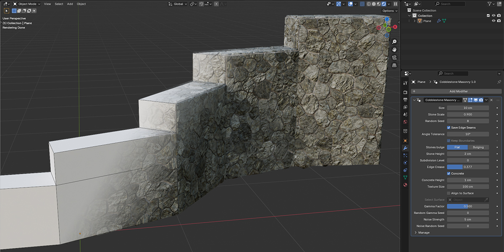Pin the properties panel with pin icon
Image resolution: width=504 pixels, height=252 pixels.
click(499, 82)
